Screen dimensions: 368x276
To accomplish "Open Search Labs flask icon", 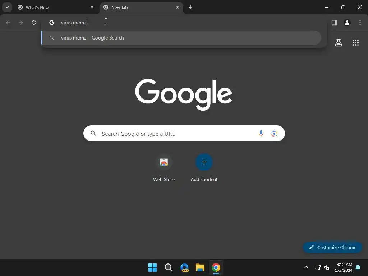I will click(339, 43).
